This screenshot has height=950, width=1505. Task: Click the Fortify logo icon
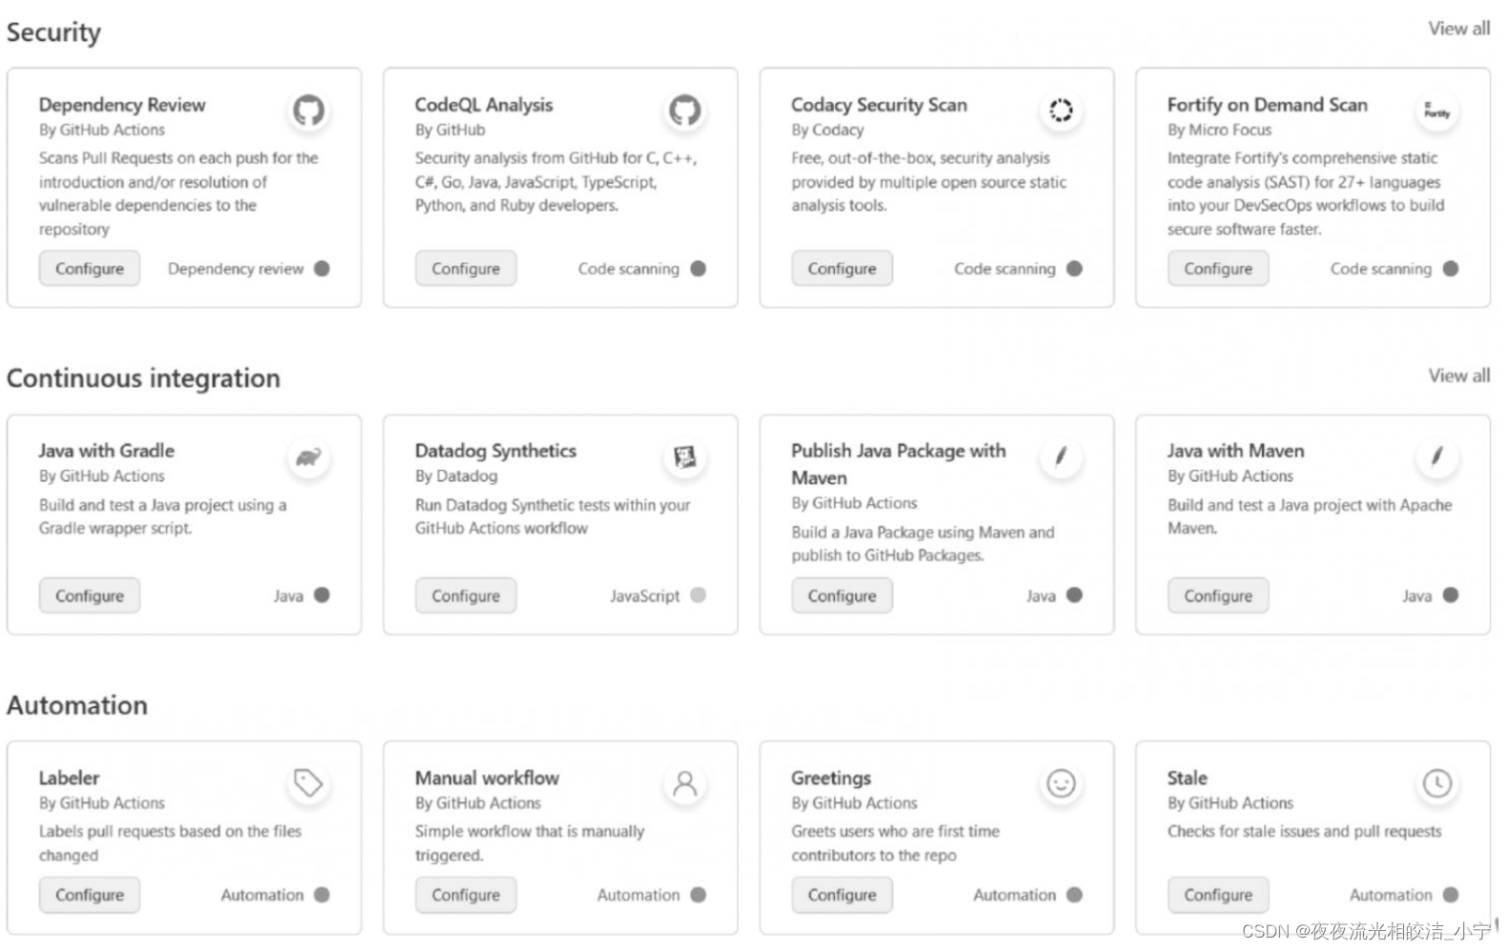[x=1436, y=111]
